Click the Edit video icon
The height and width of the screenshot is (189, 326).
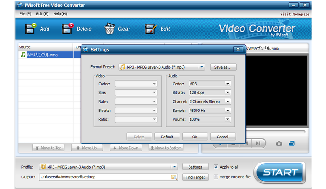(151, 29)
